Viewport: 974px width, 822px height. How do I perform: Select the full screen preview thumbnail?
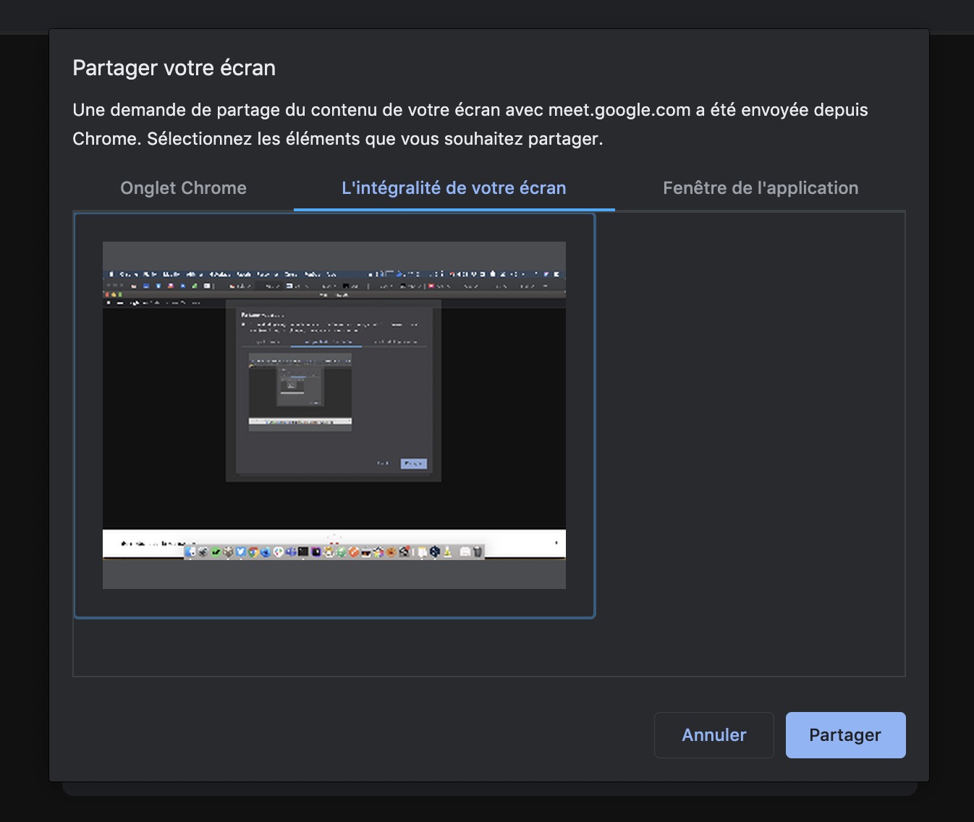pos(334,415)
